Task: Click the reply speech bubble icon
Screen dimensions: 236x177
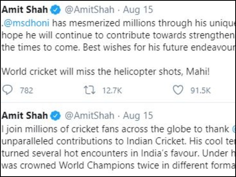Action: pos(7,90)
